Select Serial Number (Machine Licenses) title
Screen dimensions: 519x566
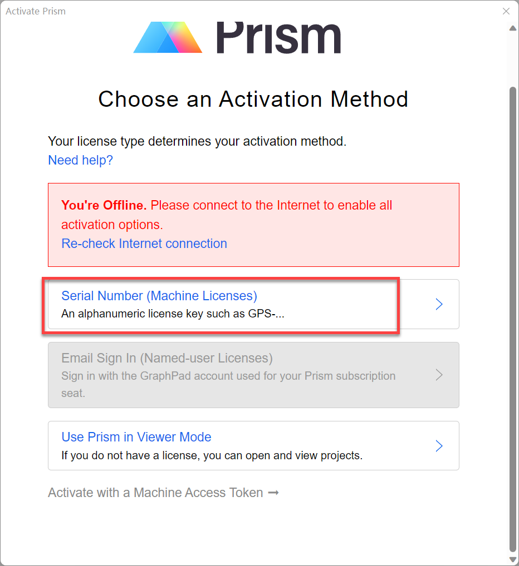pos(159,296)
